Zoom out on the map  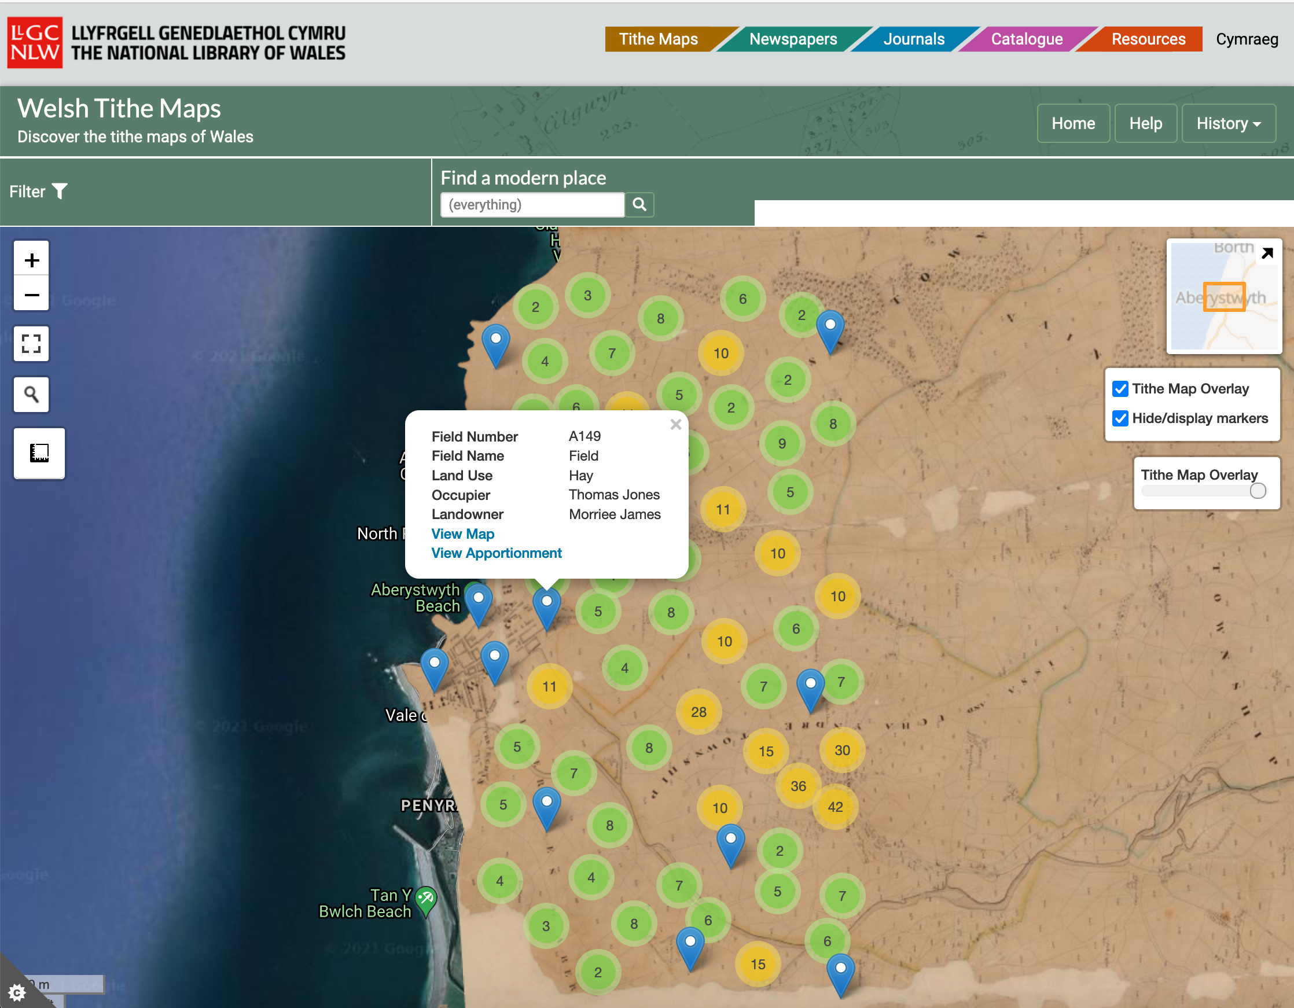[x=31, y=294]
